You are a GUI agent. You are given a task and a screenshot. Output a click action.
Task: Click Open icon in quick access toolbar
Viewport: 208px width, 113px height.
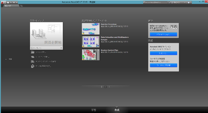(11, 2)
